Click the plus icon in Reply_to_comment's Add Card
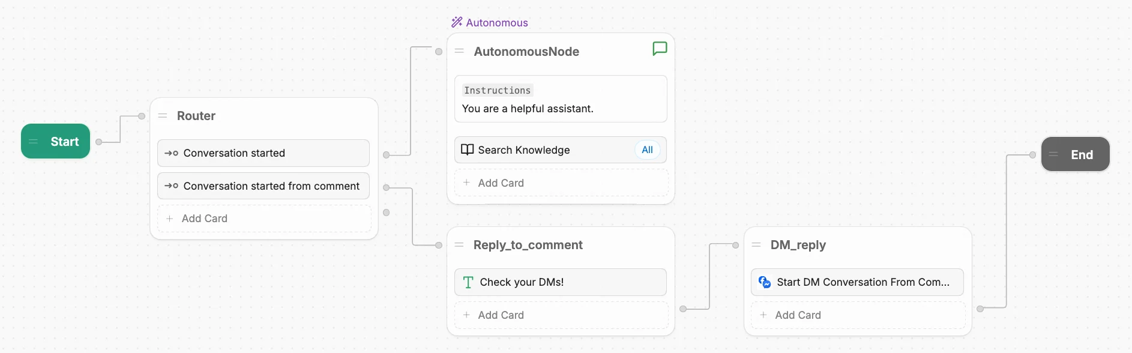 (x=466, y=315)
